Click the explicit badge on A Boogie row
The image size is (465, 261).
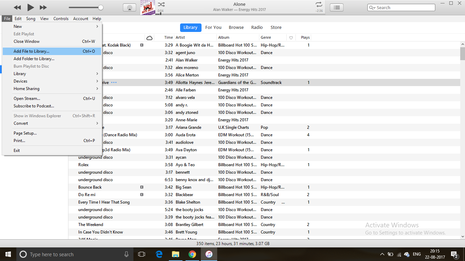pyautogui.click(x=142, y=45)
